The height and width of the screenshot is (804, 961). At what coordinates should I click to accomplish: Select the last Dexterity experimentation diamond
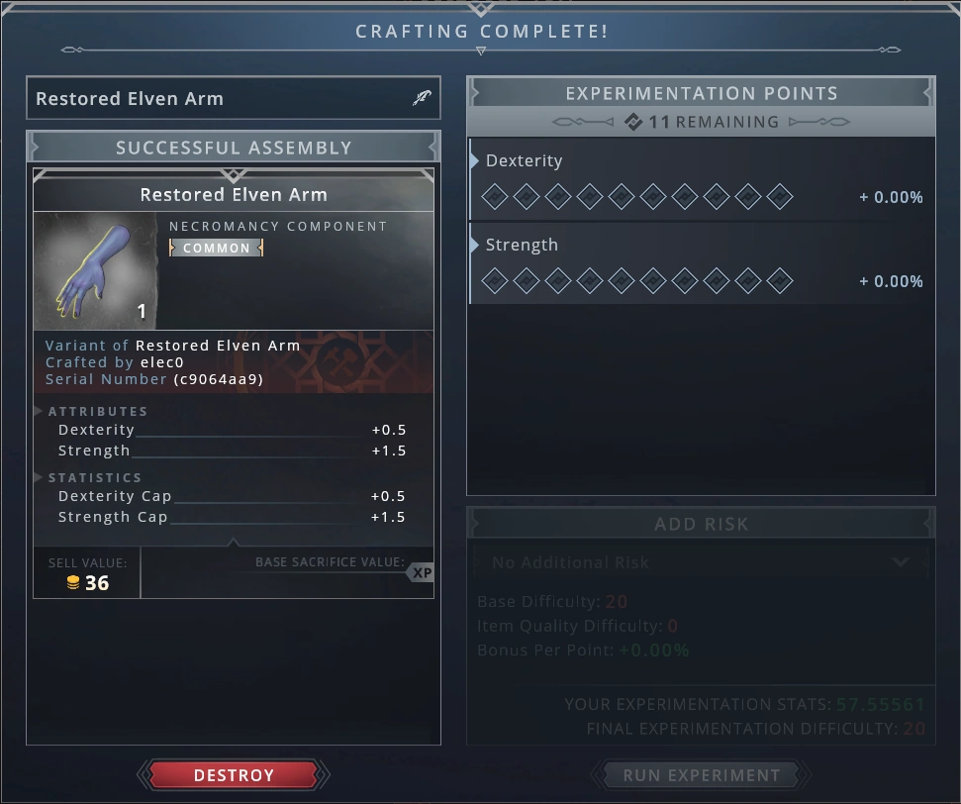(780, 197)
